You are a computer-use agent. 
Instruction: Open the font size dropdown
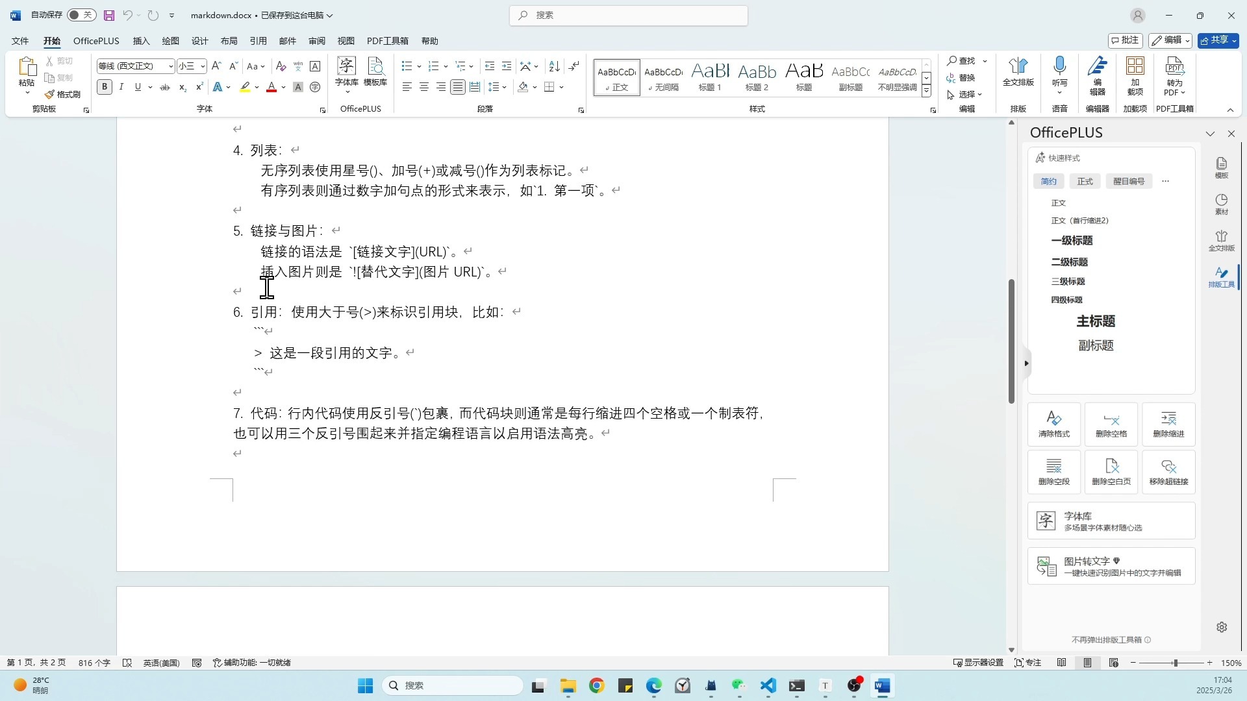click(x=203, y=66)
